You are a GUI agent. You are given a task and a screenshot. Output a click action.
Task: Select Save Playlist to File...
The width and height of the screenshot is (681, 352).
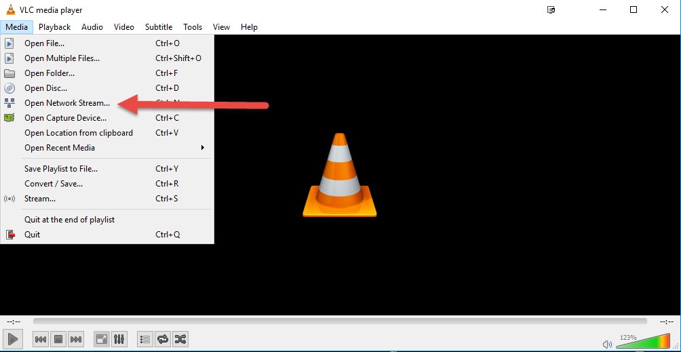(x=107, y=169)
